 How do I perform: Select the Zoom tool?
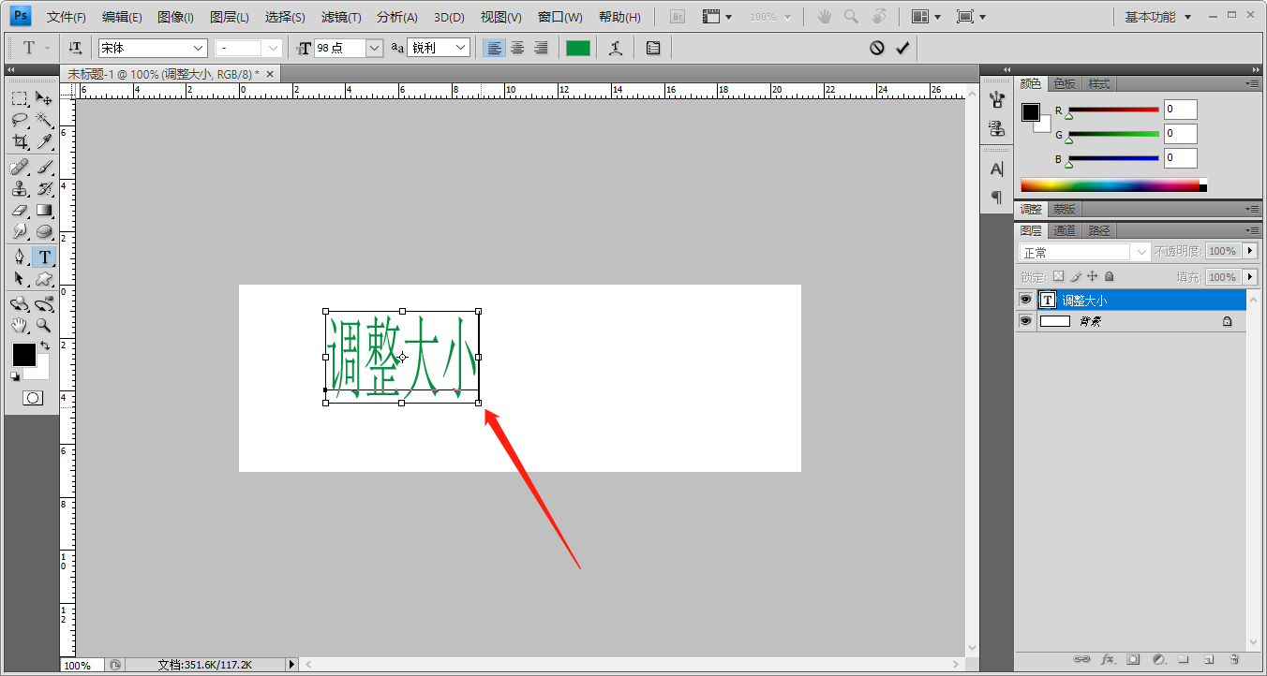(x=43, y=325)
